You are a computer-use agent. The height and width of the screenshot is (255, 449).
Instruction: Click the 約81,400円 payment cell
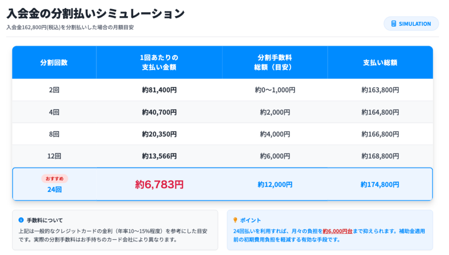tap(159, 90)
